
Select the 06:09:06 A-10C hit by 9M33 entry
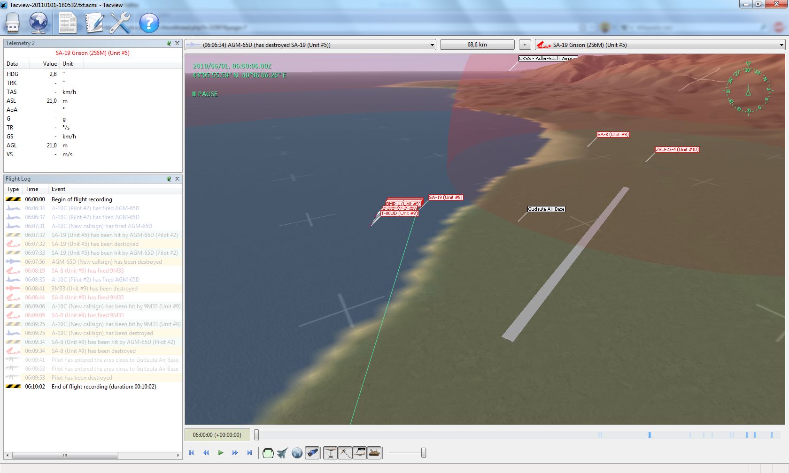tap(93, 306)
